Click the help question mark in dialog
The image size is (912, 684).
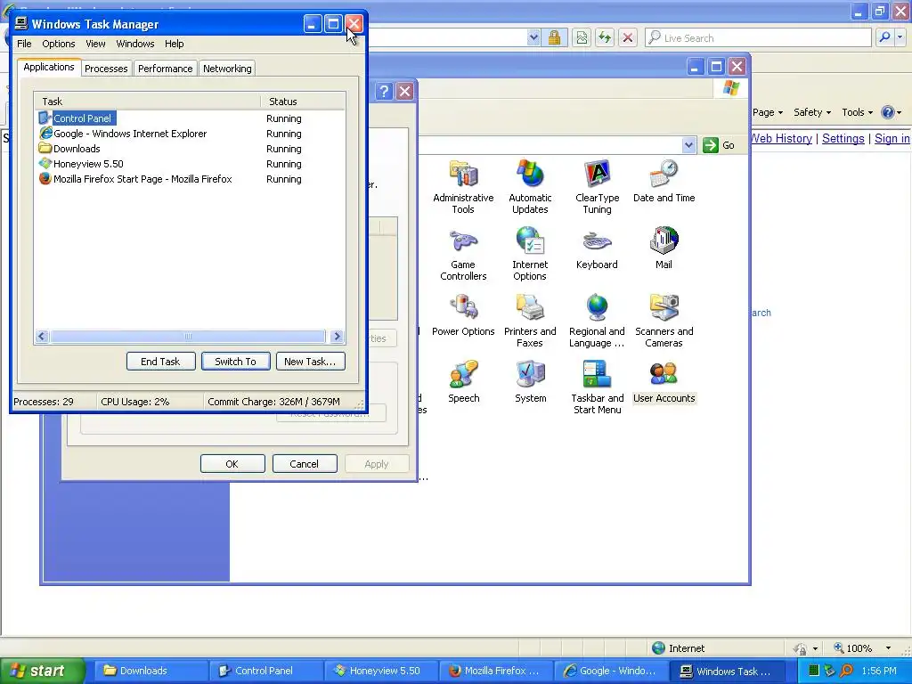[383, 92]
